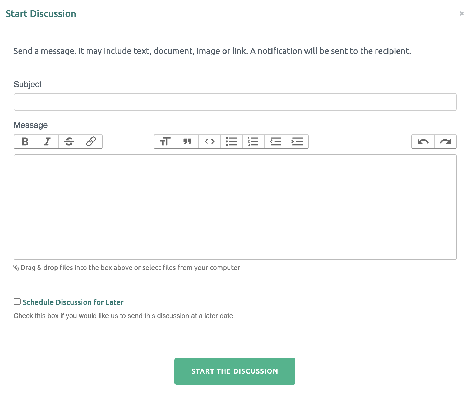Create a bulleted list
This screenshot has width=471, height=410.
pos(231,142)
